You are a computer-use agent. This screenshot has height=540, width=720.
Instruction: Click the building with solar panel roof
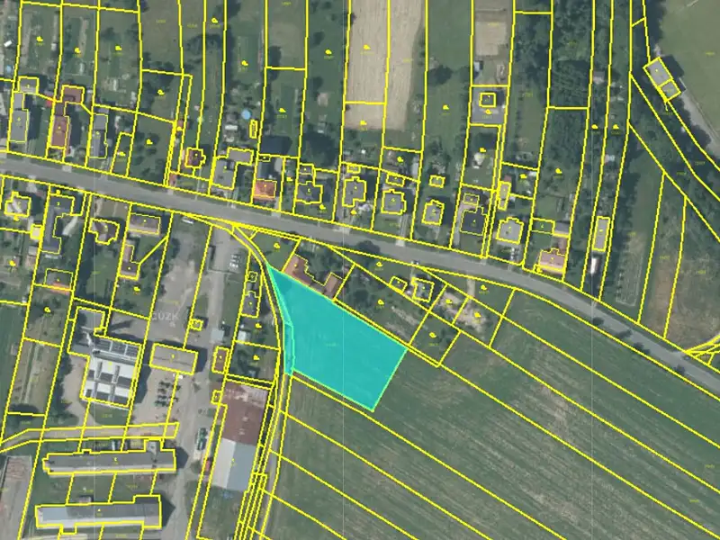(110, 371)
